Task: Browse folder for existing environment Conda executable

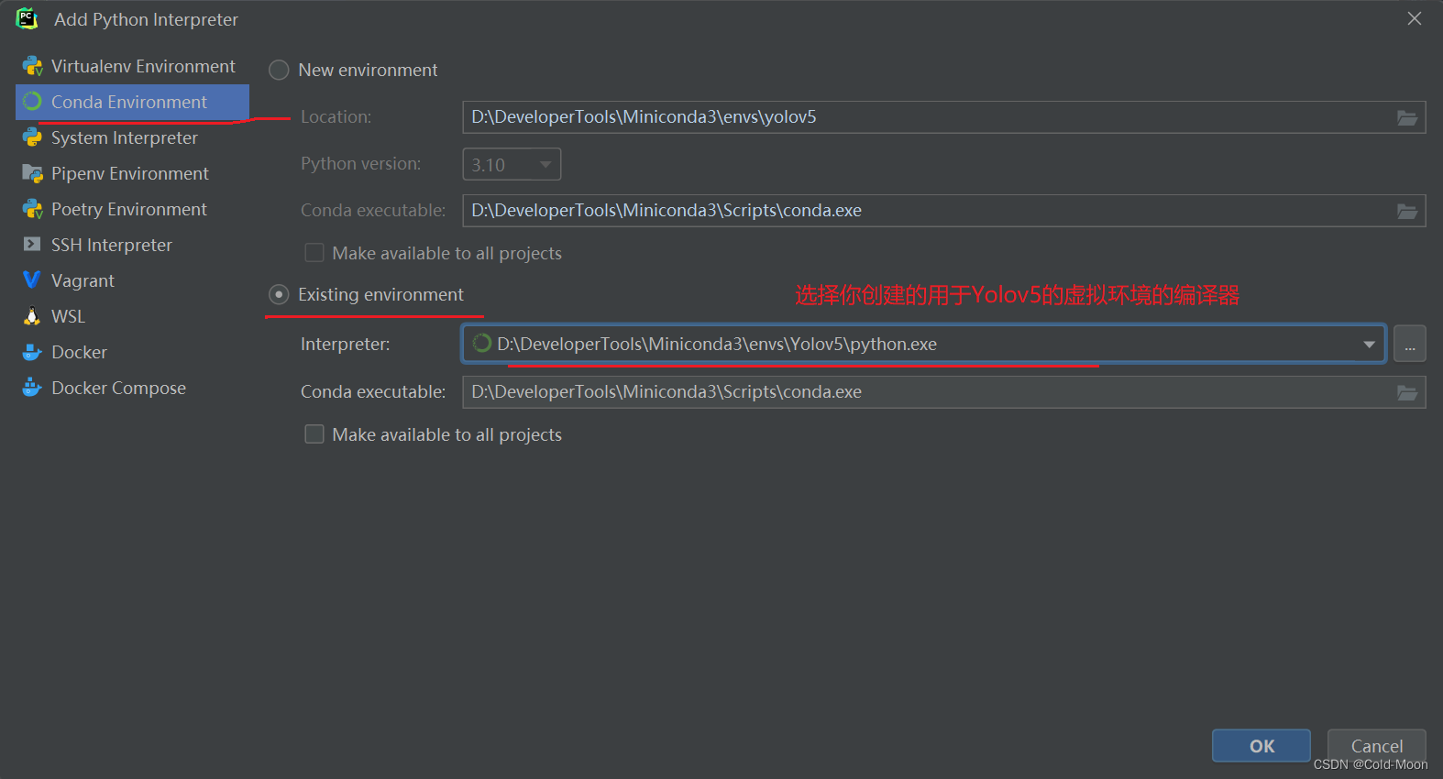Action: click(1406, 392)
